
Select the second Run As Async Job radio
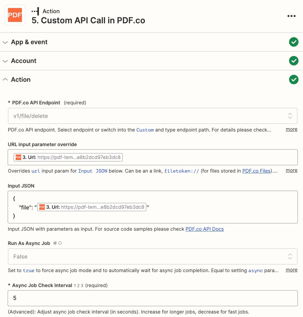(x=60, y=243)
